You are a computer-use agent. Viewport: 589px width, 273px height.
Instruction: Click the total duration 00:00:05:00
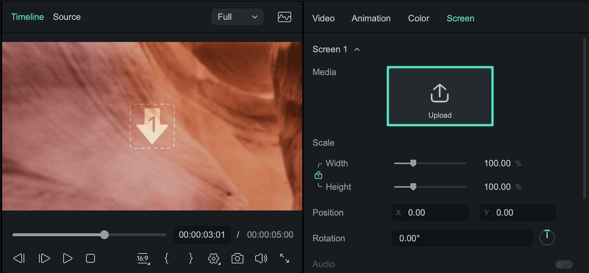(x=270, y=235)
